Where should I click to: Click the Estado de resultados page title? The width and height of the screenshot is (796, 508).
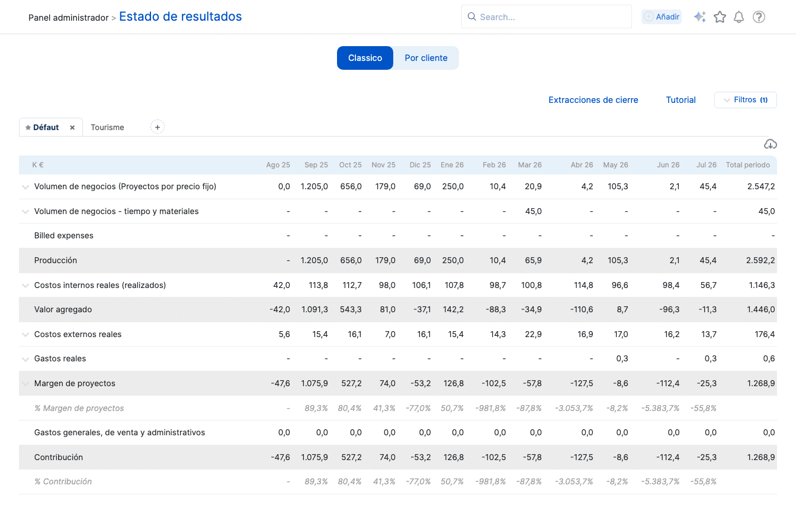click(x=181, y=17)
